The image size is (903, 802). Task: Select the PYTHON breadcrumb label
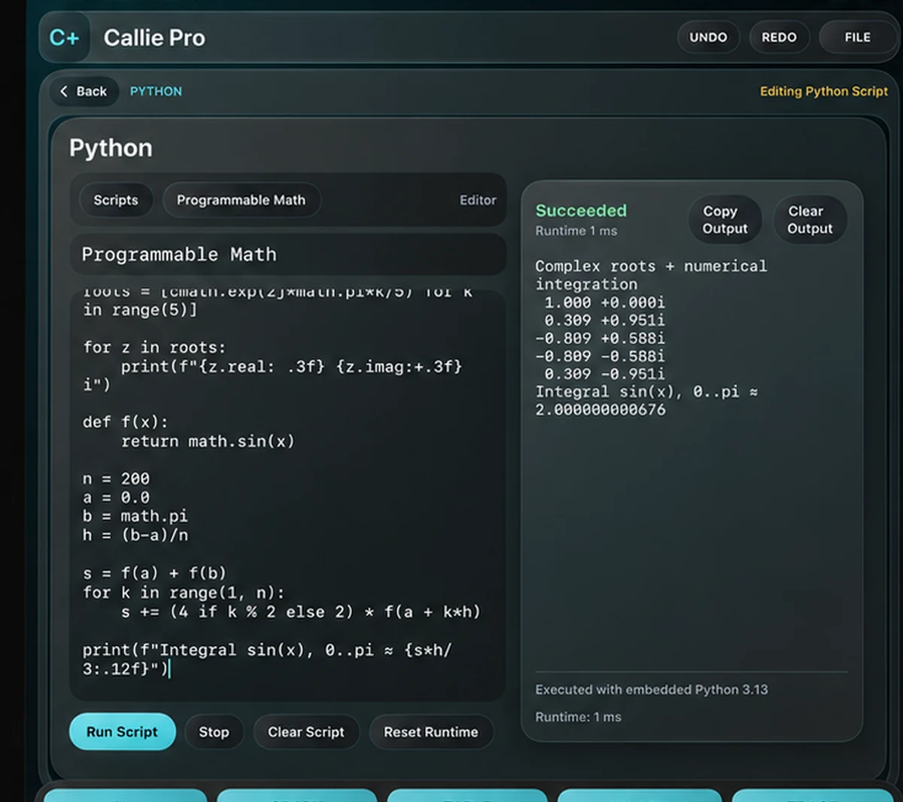tap(156, 92)
